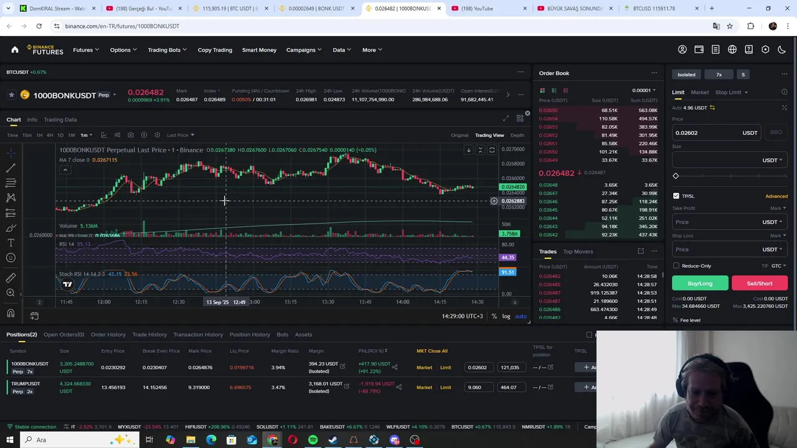Click the Buy/Long button
Viewport: 797px width, 448px height.
700,283
